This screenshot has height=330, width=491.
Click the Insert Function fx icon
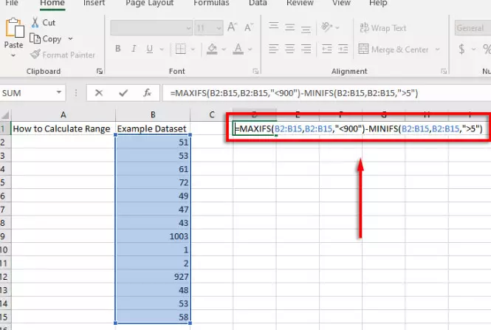(147, 93)
